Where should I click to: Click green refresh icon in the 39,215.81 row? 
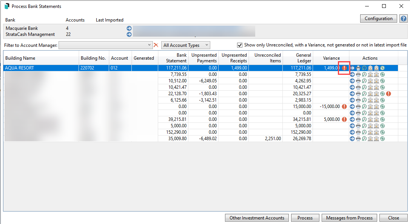point(382,119)
